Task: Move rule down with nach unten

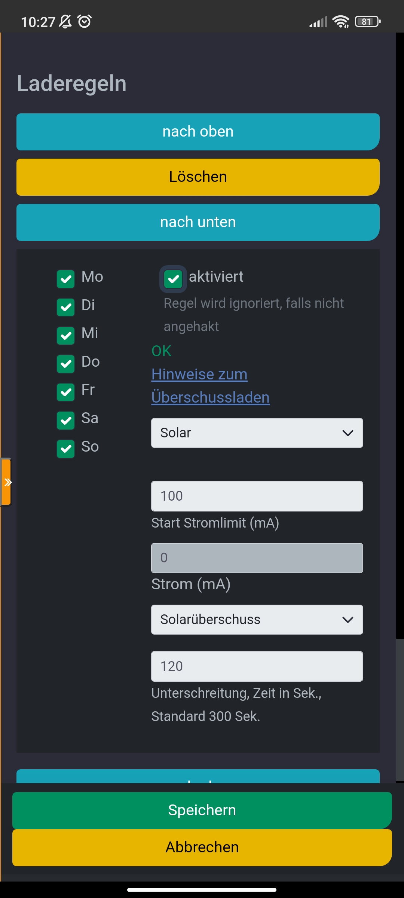Action: pos(198,222)
